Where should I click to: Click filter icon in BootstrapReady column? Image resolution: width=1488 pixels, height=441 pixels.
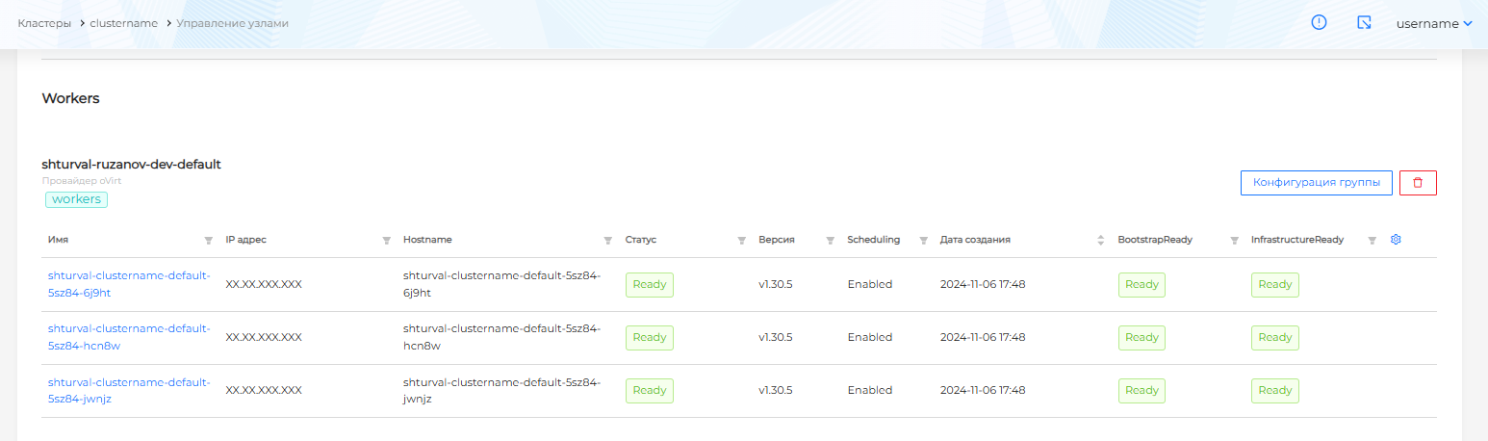[x=1234, y=241]
